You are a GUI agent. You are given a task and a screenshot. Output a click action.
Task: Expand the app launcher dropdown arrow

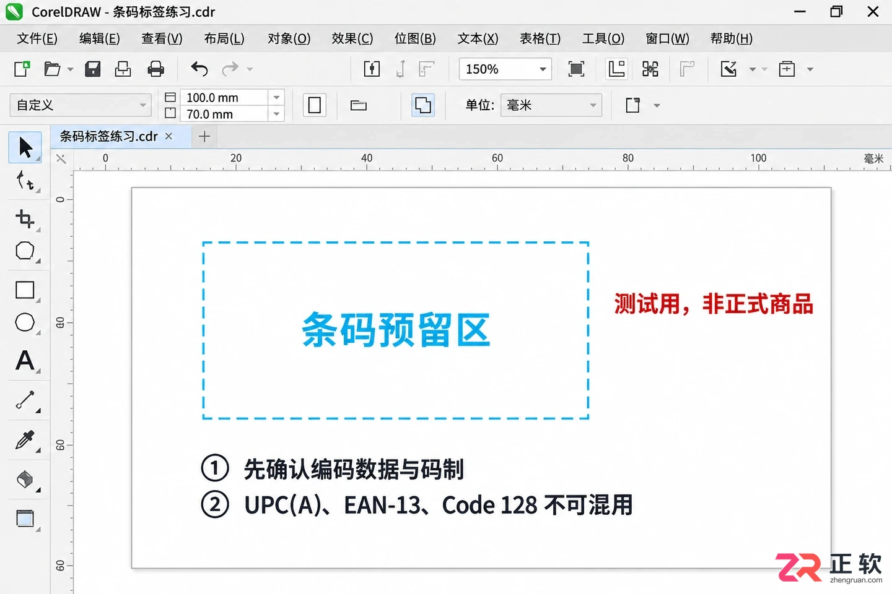click(x=810, y=69)
